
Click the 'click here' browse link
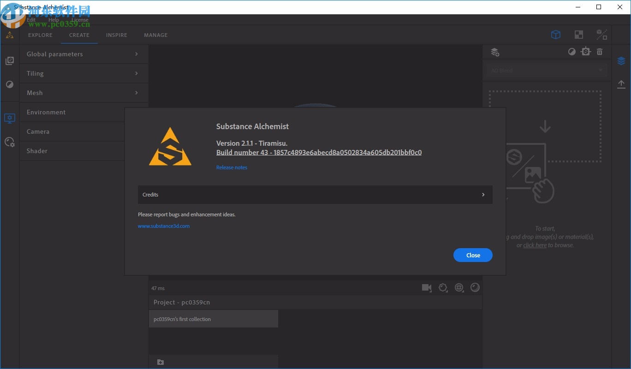(x=535, y=245)
